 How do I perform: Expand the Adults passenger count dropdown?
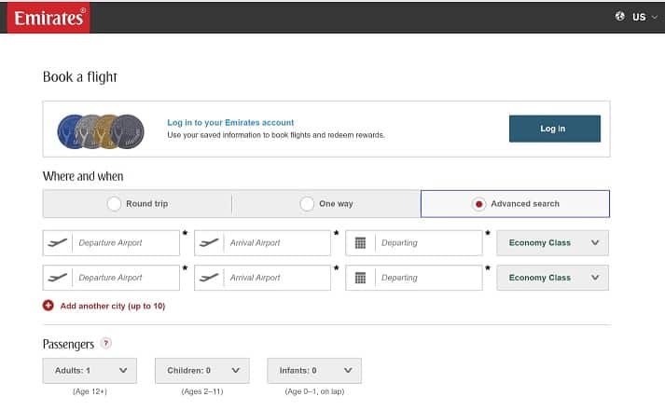pyautogui.click(x=90, y=371)
